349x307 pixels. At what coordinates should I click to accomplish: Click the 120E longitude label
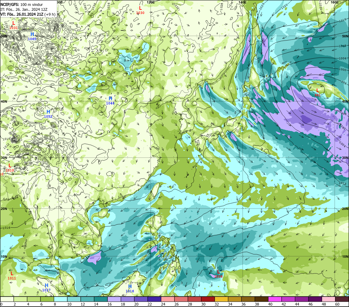(151, 2)
